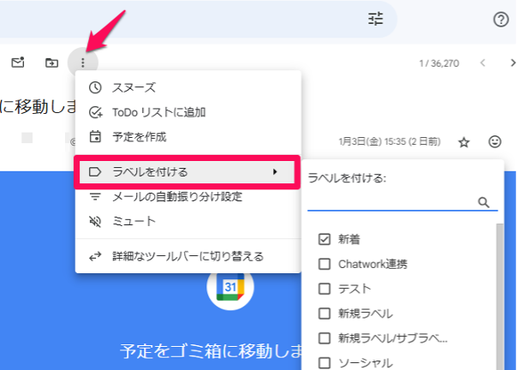
Task: Open the three-dot more menu
Action: coord(83,63)
